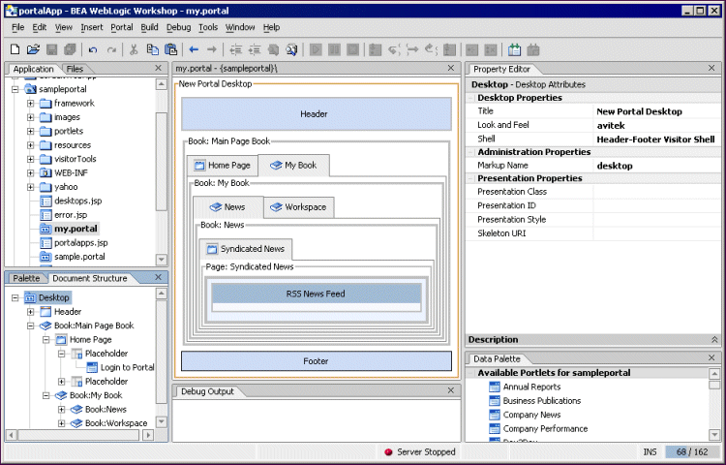Viewport: 726px width, 465px height.
Task: Select my.portal in application tree
Action: pos(76,229)
